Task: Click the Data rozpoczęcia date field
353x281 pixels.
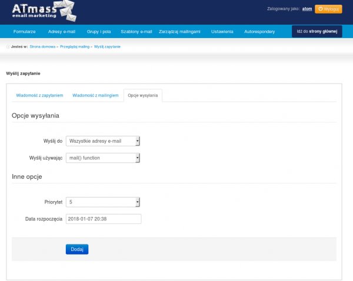Action: tap(104, 219)
